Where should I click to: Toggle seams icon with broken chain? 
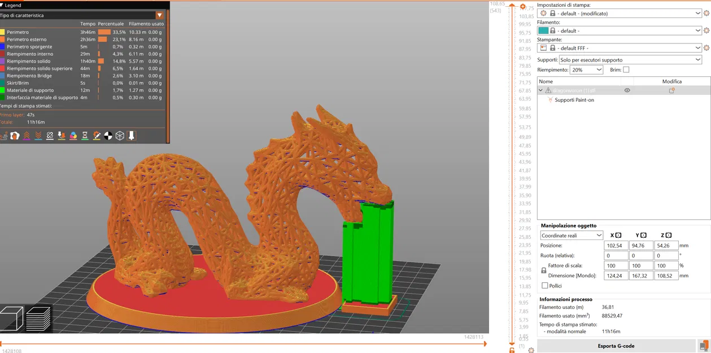[x=50, y=136]
